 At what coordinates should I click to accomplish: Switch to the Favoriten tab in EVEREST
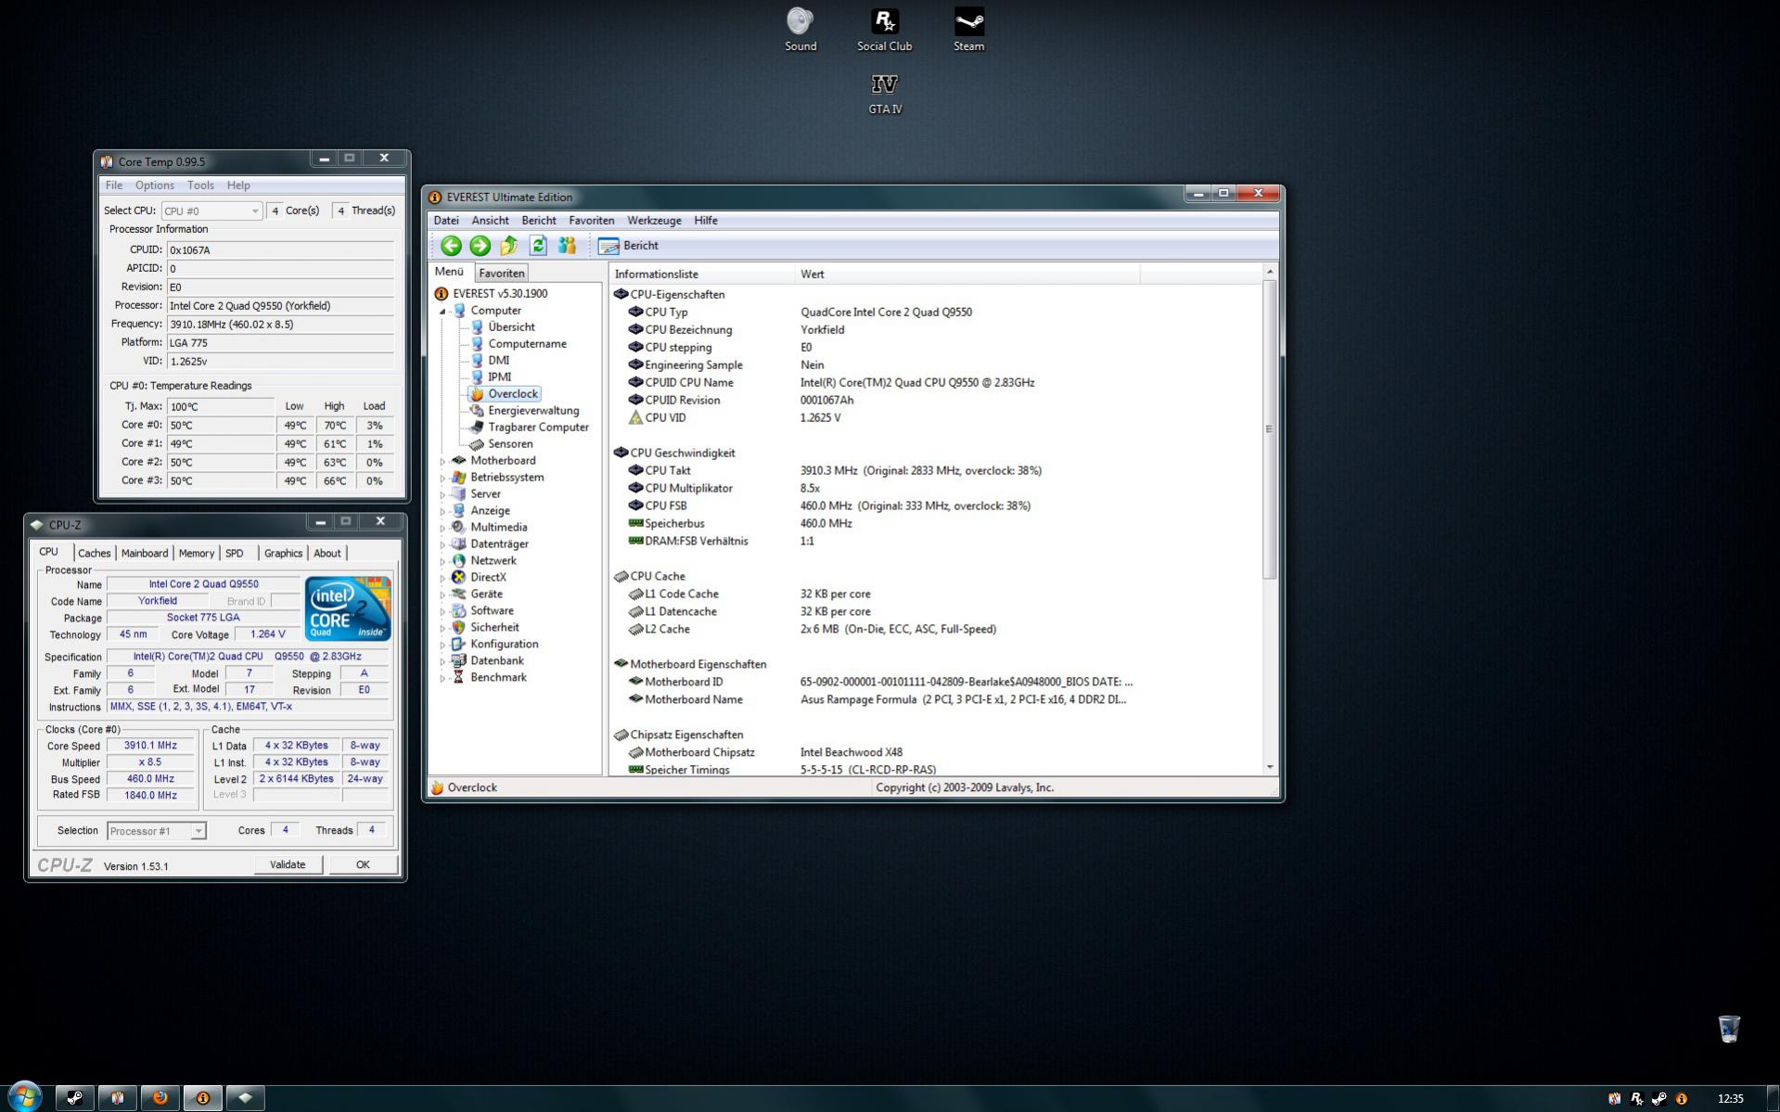pos(501,274)
